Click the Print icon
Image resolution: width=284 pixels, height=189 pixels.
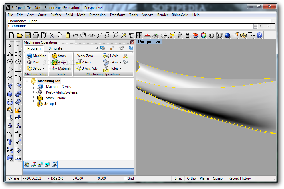(35, 35)
